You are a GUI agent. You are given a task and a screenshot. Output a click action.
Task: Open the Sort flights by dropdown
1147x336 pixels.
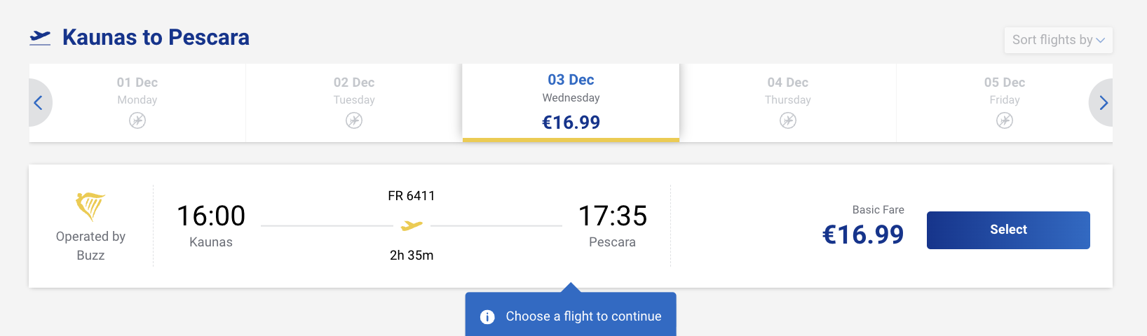[x=1057, y=40]
